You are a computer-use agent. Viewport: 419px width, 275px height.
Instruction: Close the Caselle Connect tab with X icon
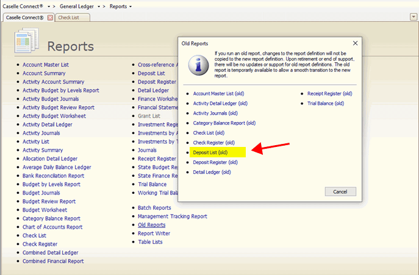coord(50,18)
